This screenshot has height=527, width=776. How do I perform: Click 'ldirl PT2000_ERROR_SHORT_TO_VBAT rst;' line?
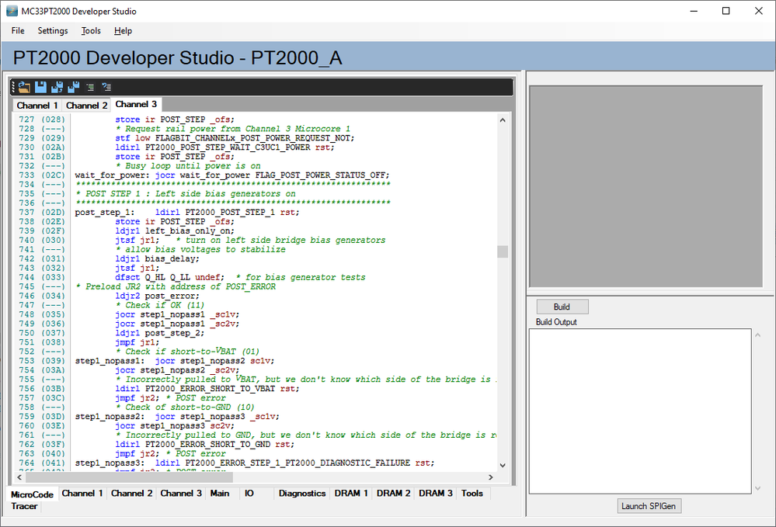[x=207, y=389]
